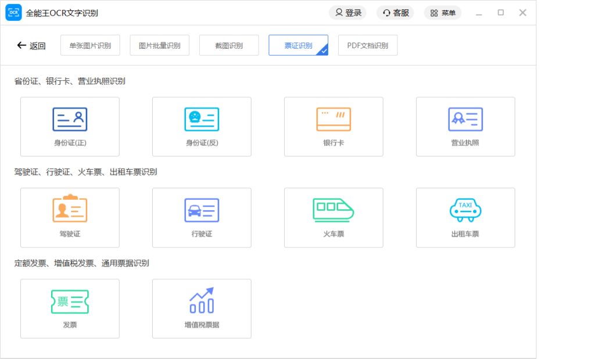Click the OCR app logo icon
595x359 pixels.
(13, 12)
